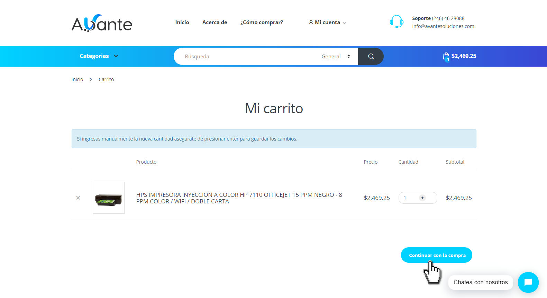This screenshot has height=298, width=547.
Task: Expand the Categorias menu
Action: click(x=99, y=56)
